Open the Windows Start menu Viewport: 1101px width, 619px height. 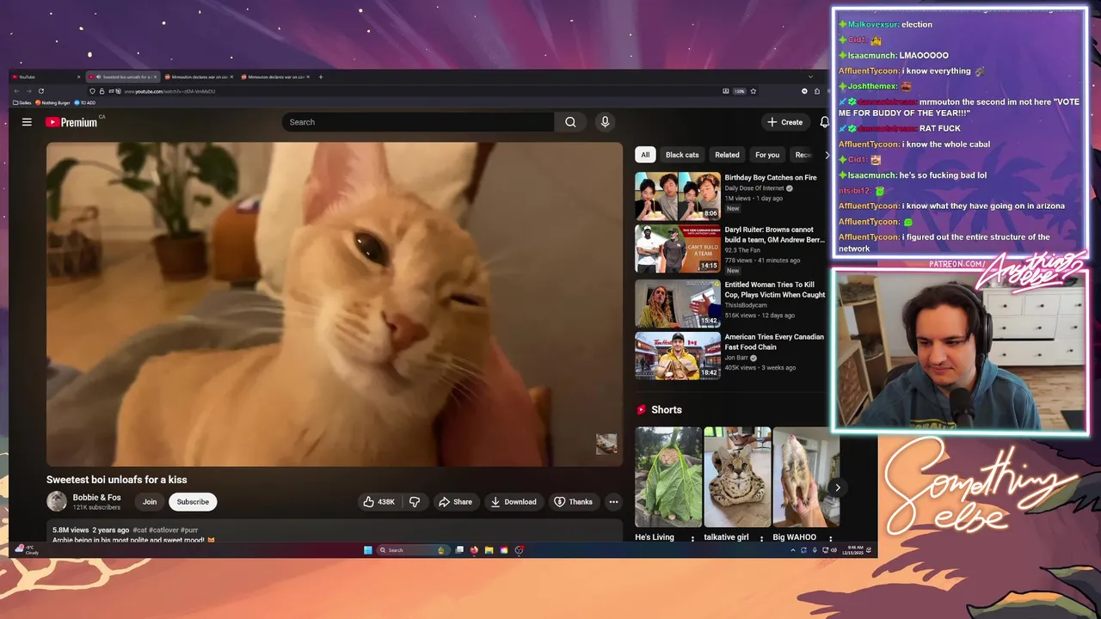click(368, 550)
